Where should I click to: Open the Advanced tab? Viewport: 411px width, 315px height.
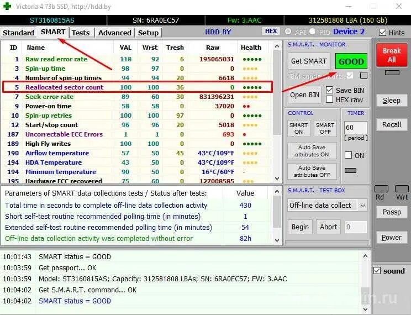[114, 33]
